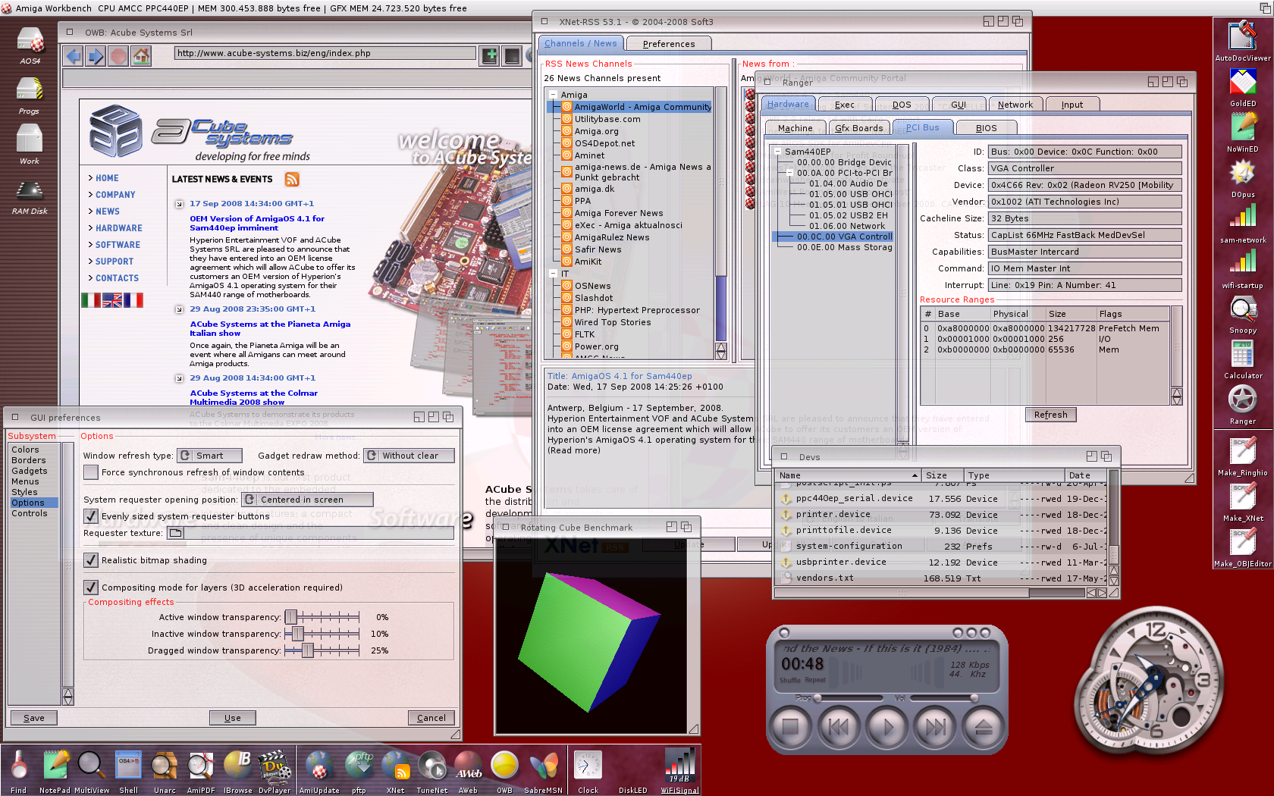Select OS4Depot.net channel
Image resolution: width=1274 pixels, height=796 pixels.
coord(604,143)
